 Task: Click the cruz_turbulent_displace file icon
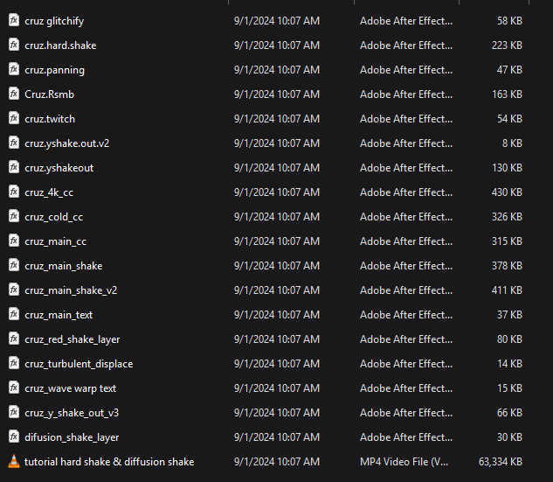pyautogui.click(x=13, y=363)
